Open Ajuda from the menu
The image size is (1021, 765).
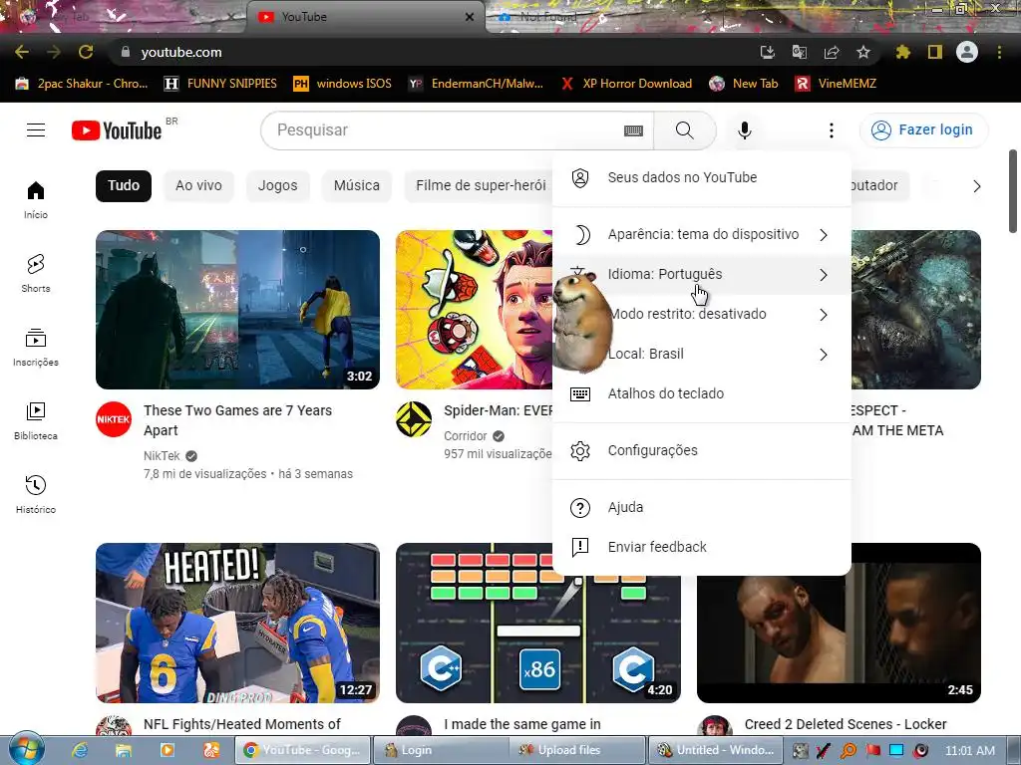click(701, 507)
